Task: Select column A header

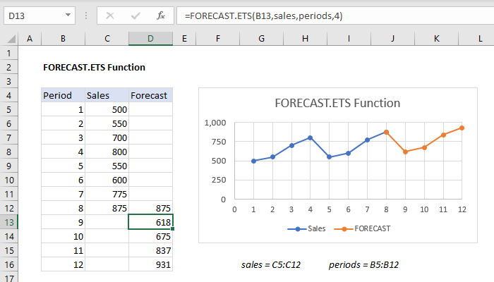Action: [x=30, y=39]
